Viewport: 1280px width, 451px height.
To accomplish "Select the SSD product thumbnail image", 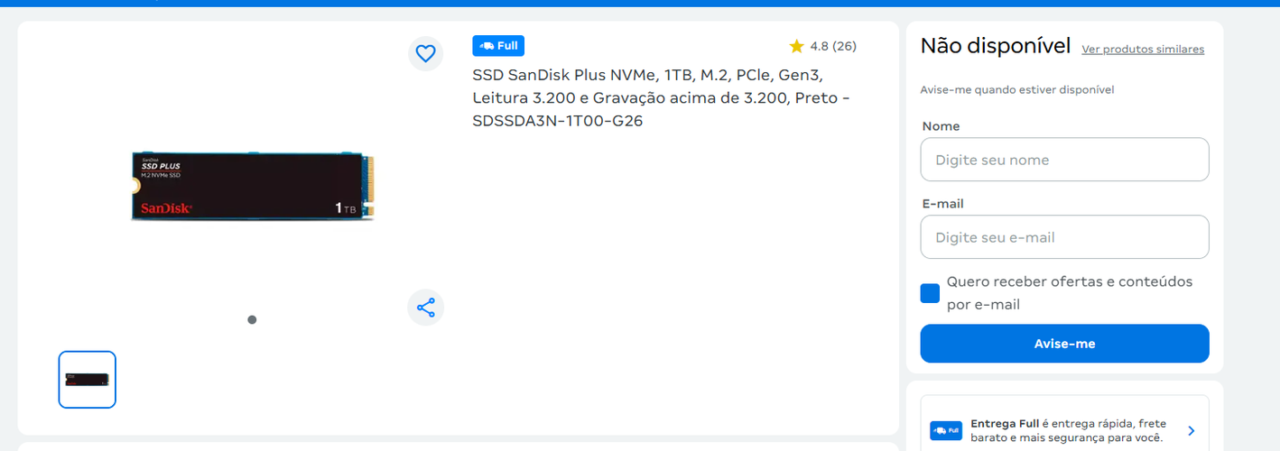I will [88, 380].
